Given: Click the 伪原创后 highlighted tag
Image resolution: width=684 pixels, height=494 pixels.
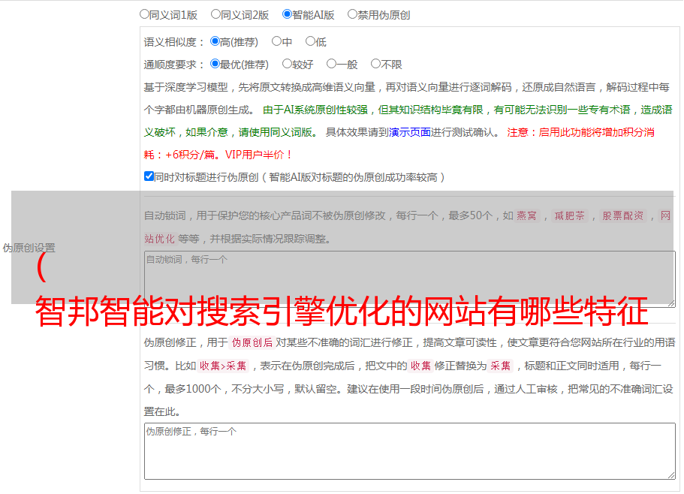Looking at the screenshot, I should click(x=252, y=342).
